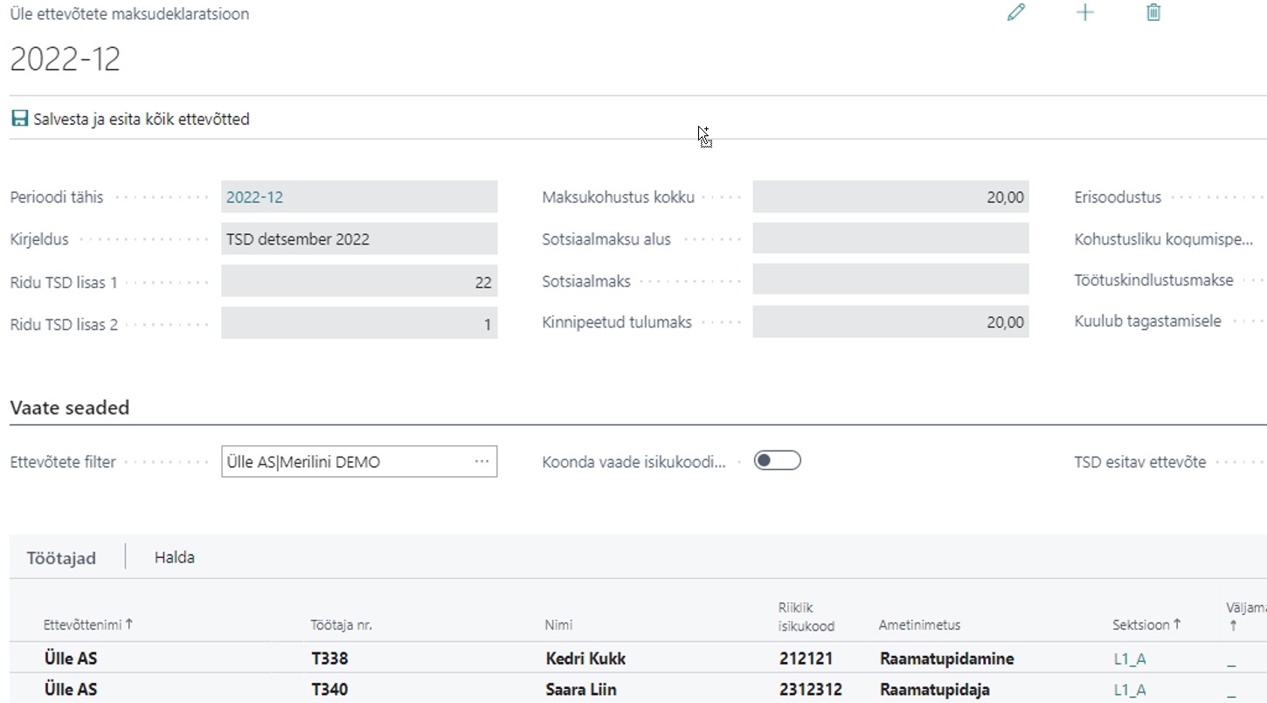Click L1_A link in Kedri Kukk row
This screenshot has width=1267, height=703.
(x=1129, y=659)
